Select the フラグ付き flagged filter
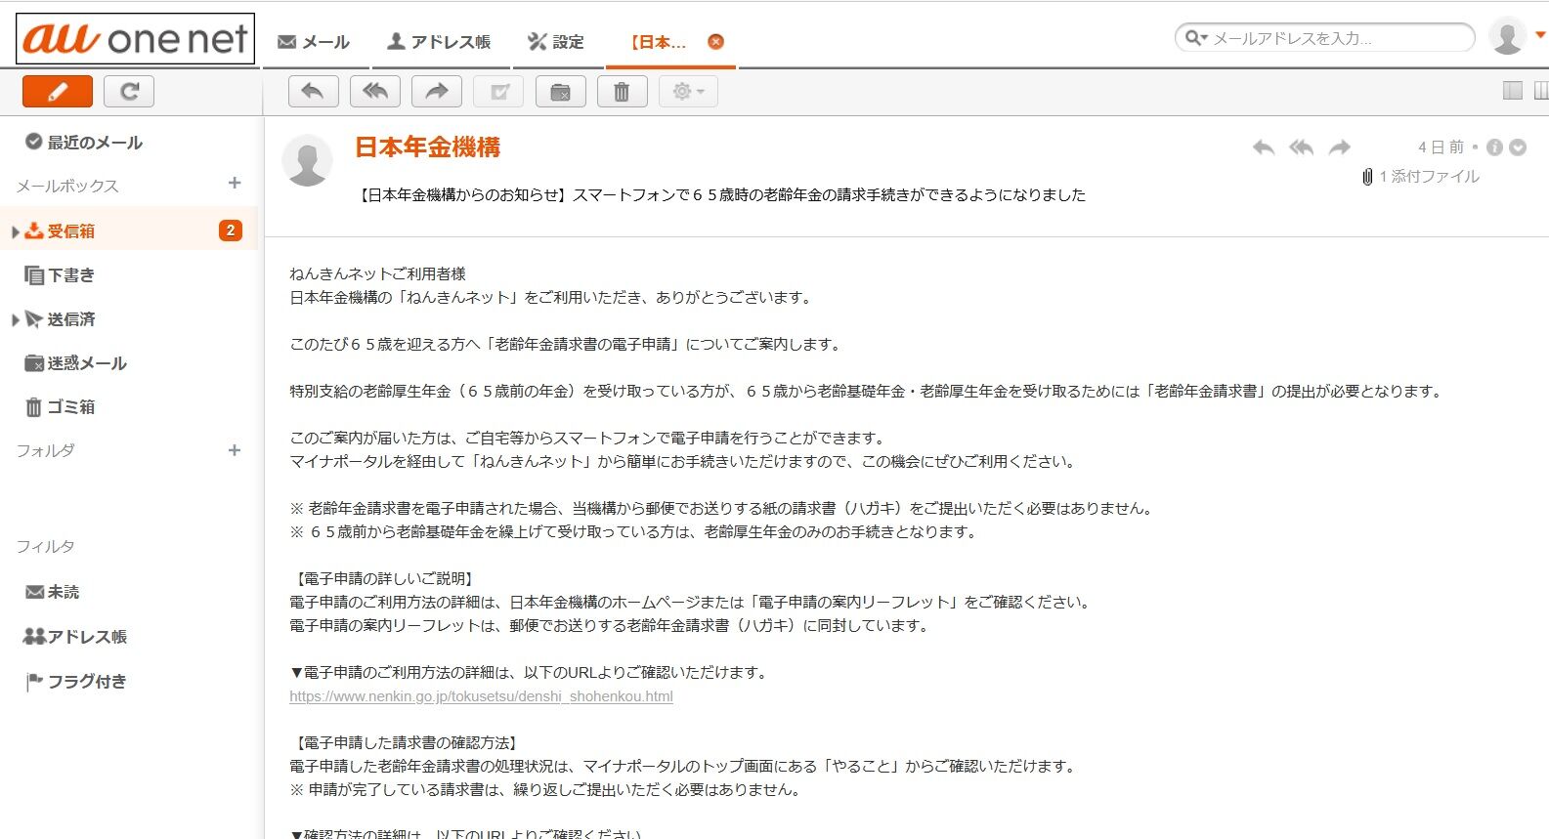This screenshot has height=839, width=1549. click(75, 682)
